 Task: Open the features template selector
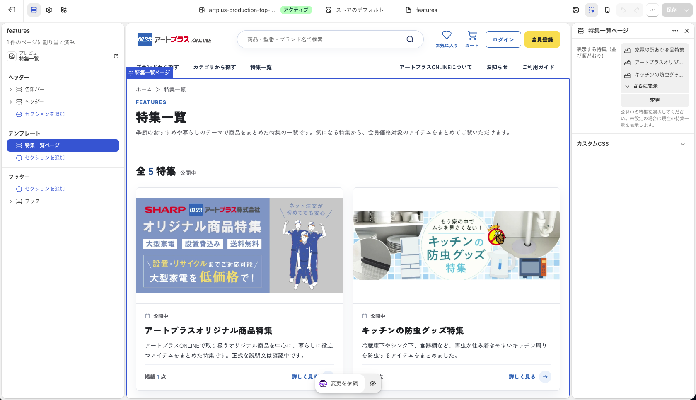[x=421, y=10]
